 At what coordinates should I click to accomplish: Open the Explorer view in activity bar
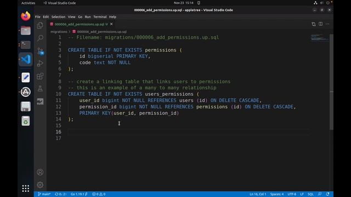pyautogui.click(x=40, y=26)
